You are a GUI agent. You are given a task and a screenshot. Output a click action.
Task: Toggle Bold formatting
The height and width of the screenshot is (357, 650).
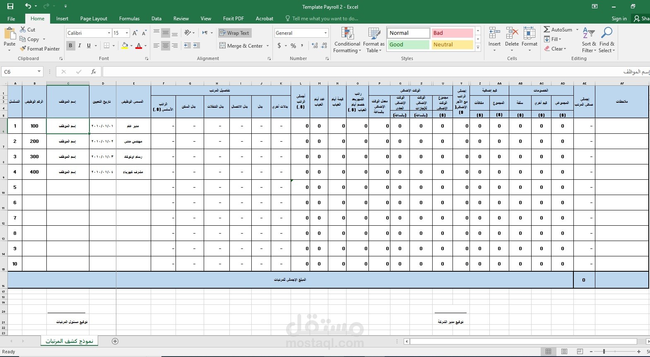(x=70, y=46)
